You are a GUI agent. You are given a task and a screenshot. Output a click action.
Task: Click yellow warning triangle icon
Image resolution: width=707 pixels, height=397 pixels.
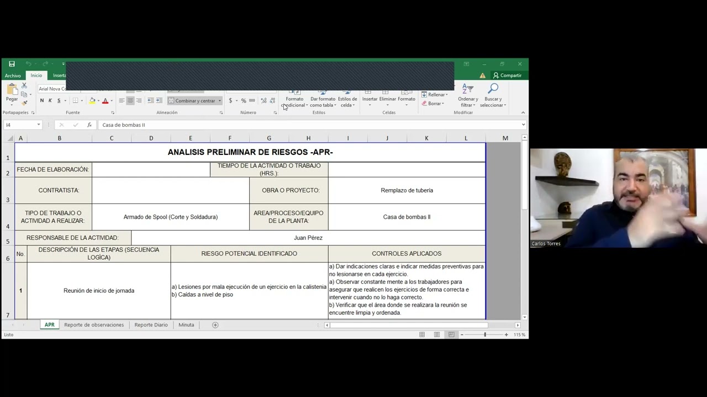483,76
